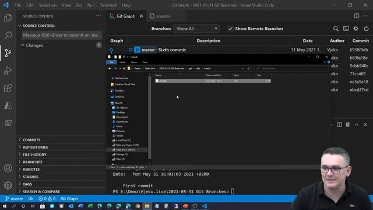The width and height of the screenshot is (373, 210).
Task: Click the eye icon in status bar
Action: tap(31, 198)
